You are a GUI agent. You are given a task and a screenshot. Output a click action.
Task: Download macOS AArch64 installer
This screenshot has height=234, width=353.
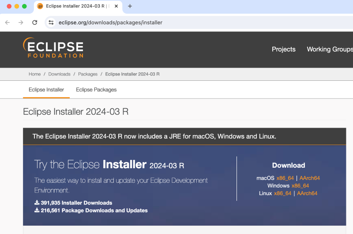(x=310, y=178)
